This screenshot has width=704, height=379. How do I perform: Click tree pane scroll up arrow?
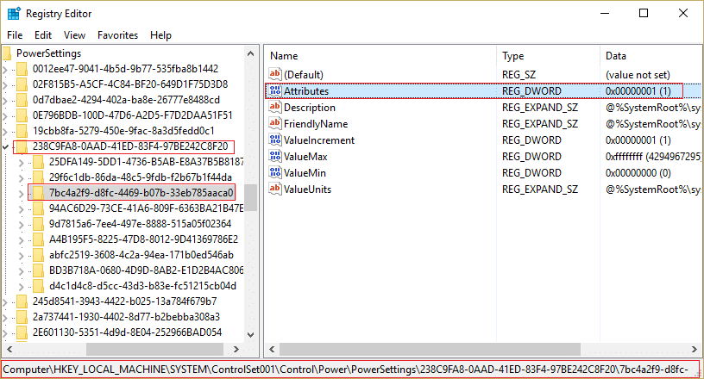pyautogui.click(x=250, y=53)
